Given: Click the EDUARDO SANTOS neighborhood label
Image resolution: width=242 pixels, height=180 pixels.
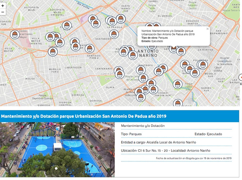Looking at the screenshot, I should tap(192, 22).
